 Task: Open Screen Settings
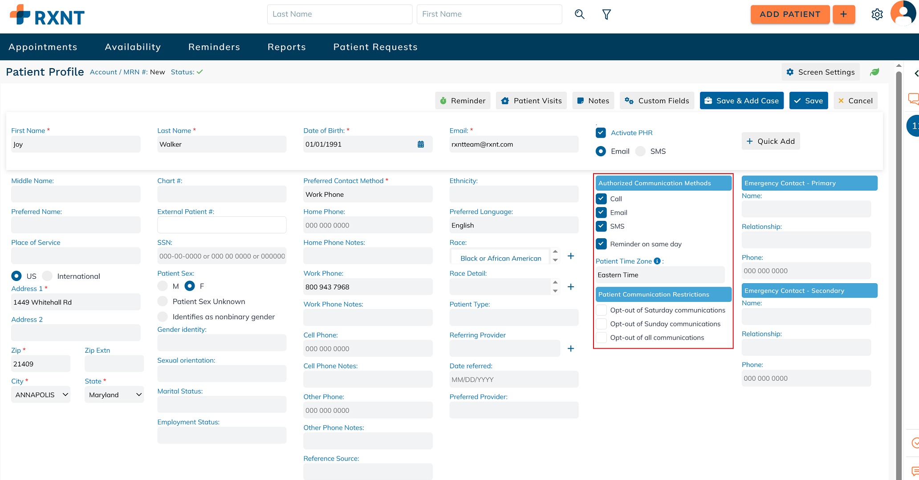coord(821,72)
